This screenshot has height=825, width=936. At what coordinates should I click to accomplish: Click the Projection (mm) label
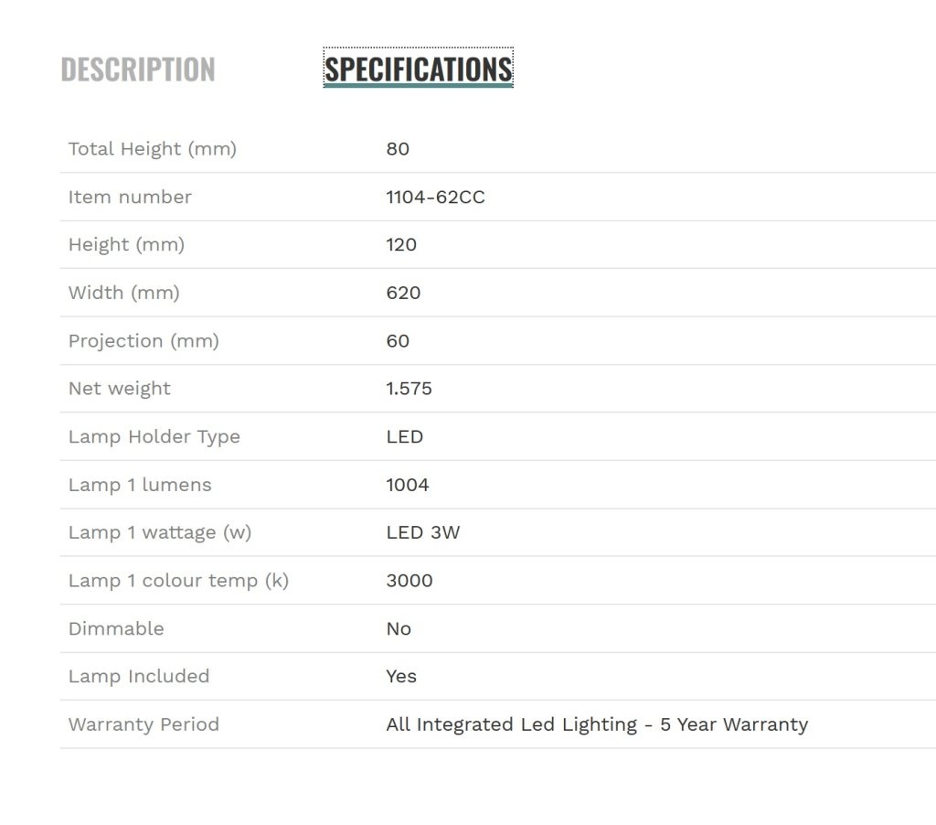[144, 340]
